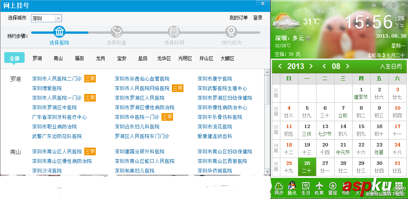Screen dimensions: 408x199
Task: Open 深圳市南山区人民医院 link
Action: [57, 151]
